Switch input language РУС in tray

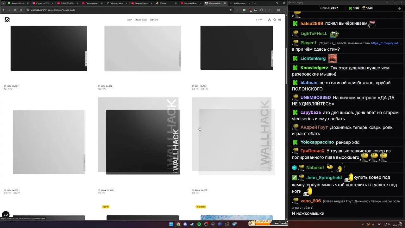(379, 224)
